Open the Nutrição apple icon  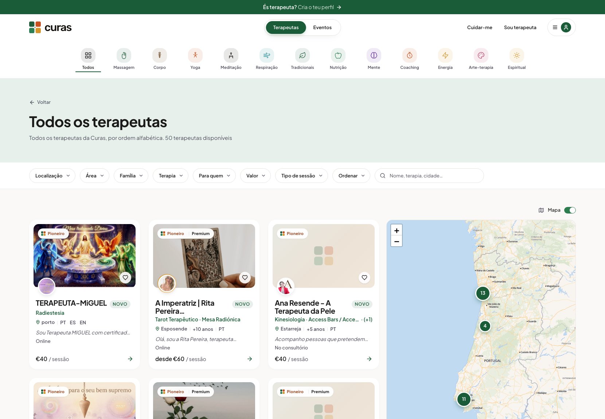coord(338,55)
